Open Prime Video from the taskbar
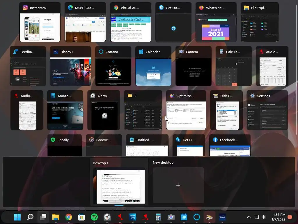The width and height of the screenshot is (298, 224). point(133,217)
